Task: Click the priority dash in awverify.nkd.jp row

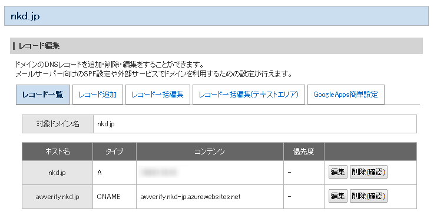Action: [289, 197]
